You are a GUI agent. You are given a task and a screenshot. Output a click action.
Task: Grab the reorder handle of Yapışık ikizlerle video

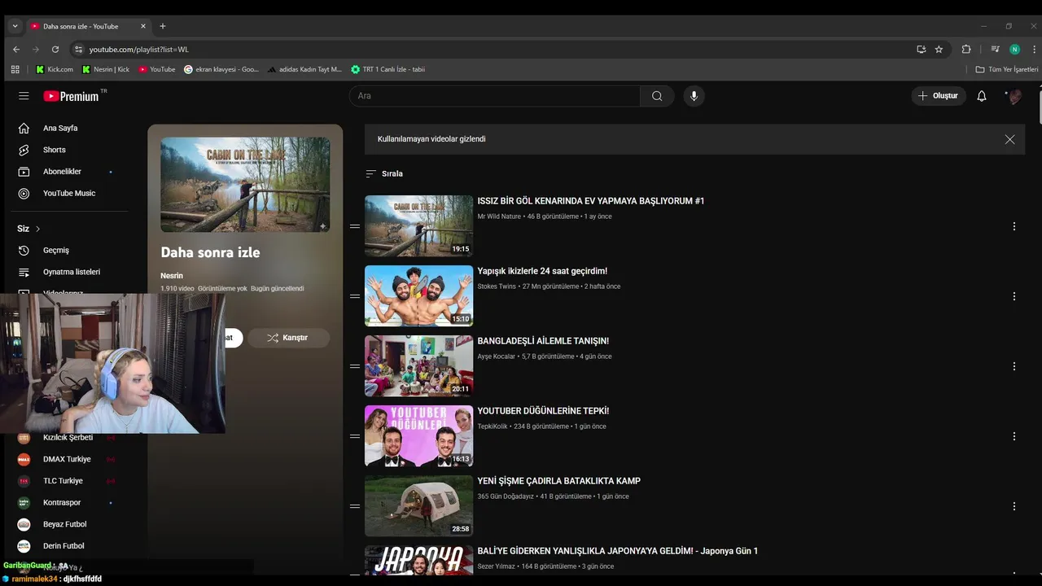[355, 296]
